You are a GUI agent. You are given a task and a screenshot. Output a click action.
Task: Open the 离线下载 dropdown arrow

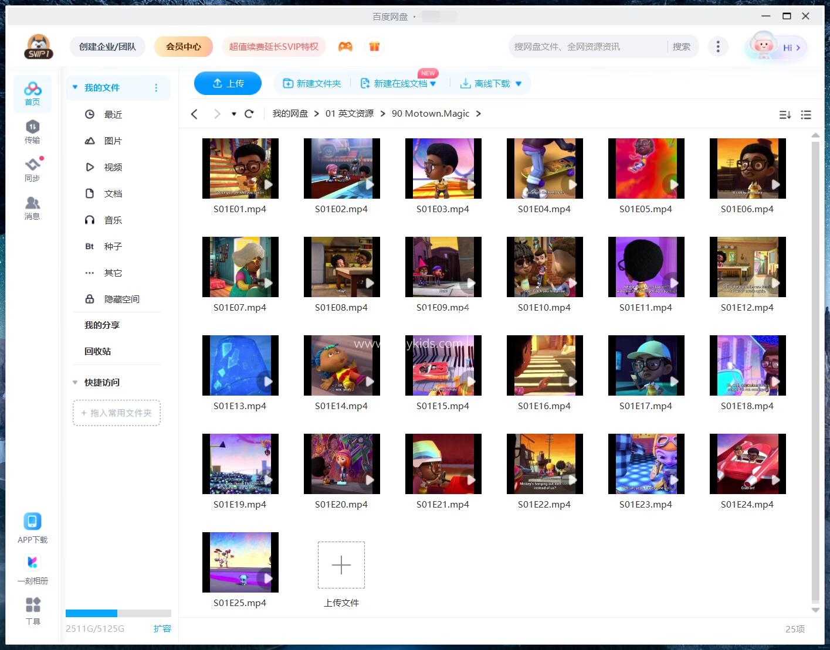(519, 83)
